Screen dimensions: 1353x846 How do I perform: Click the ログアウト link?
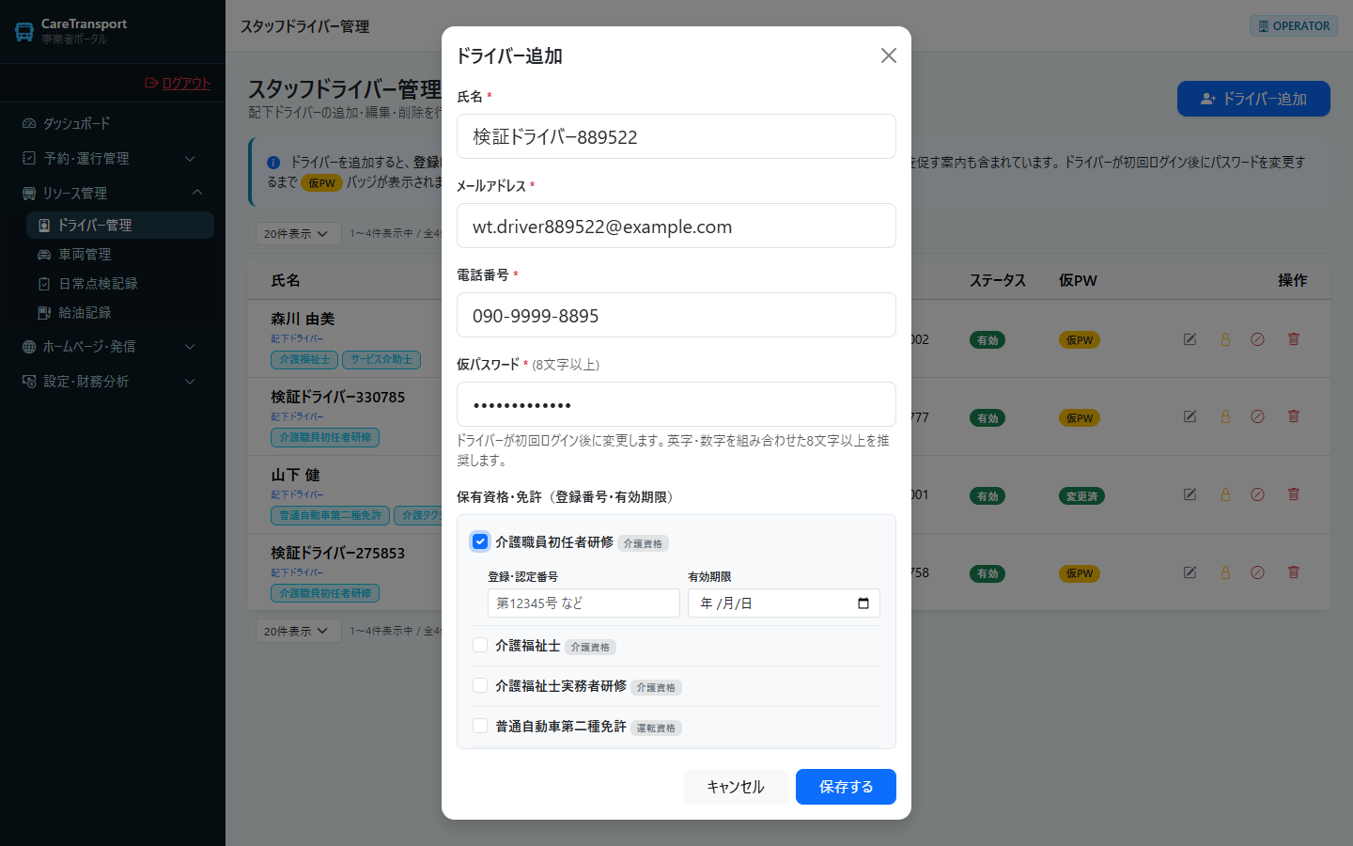(178, 83)
